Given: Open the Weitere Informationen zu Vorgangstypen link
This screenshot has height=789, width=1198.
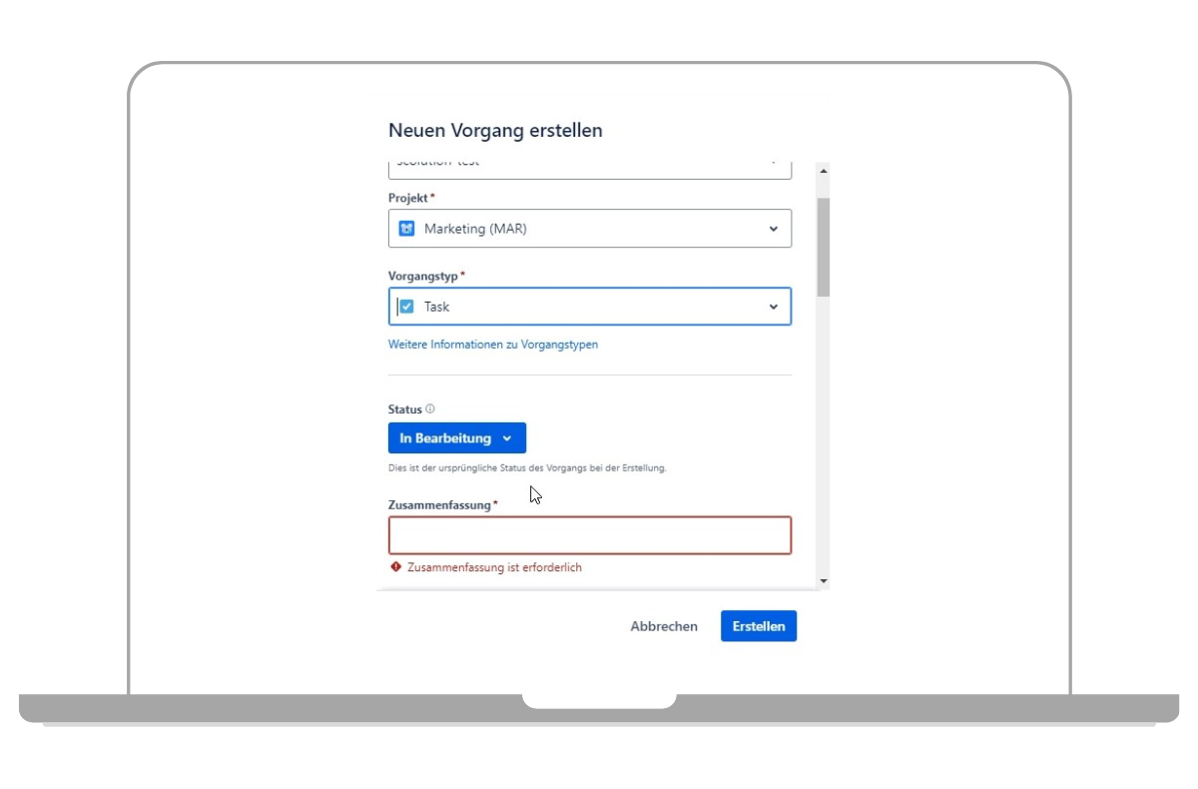Looking at the screenshot, I should [x=493, y=344].
